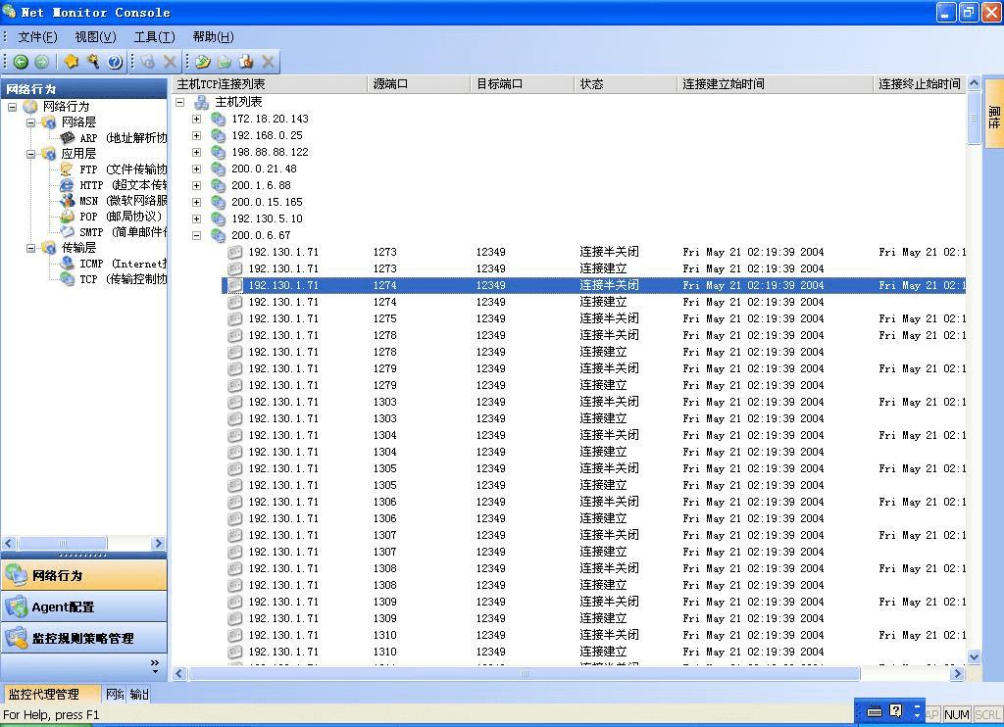Open the 属性 side tab on right edge

pos(994,112)
